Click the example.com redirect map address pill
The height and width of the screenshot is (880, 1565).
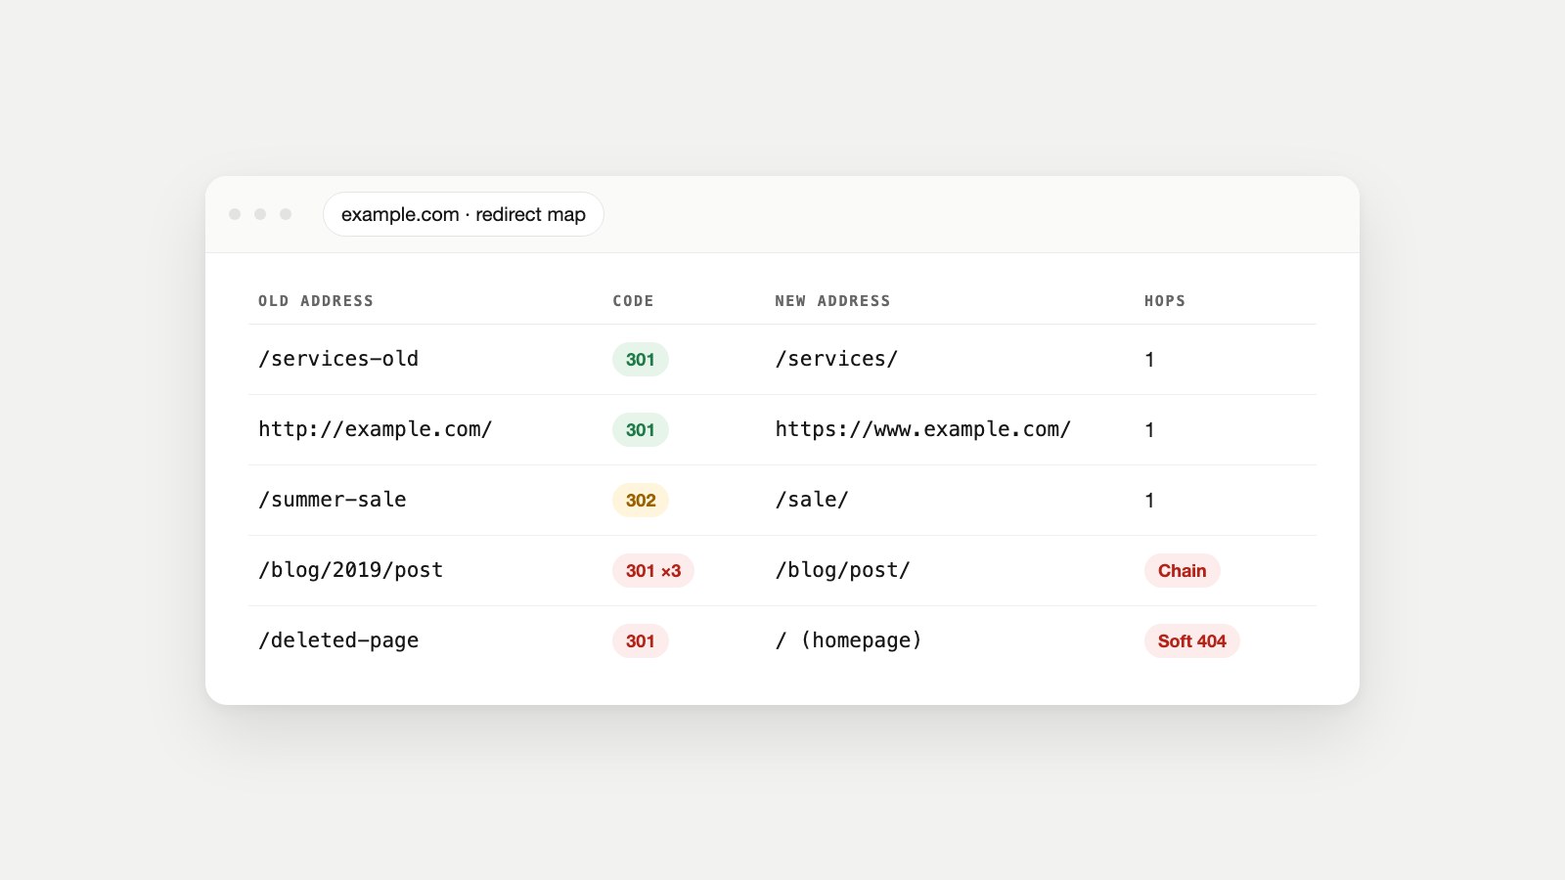463,214
